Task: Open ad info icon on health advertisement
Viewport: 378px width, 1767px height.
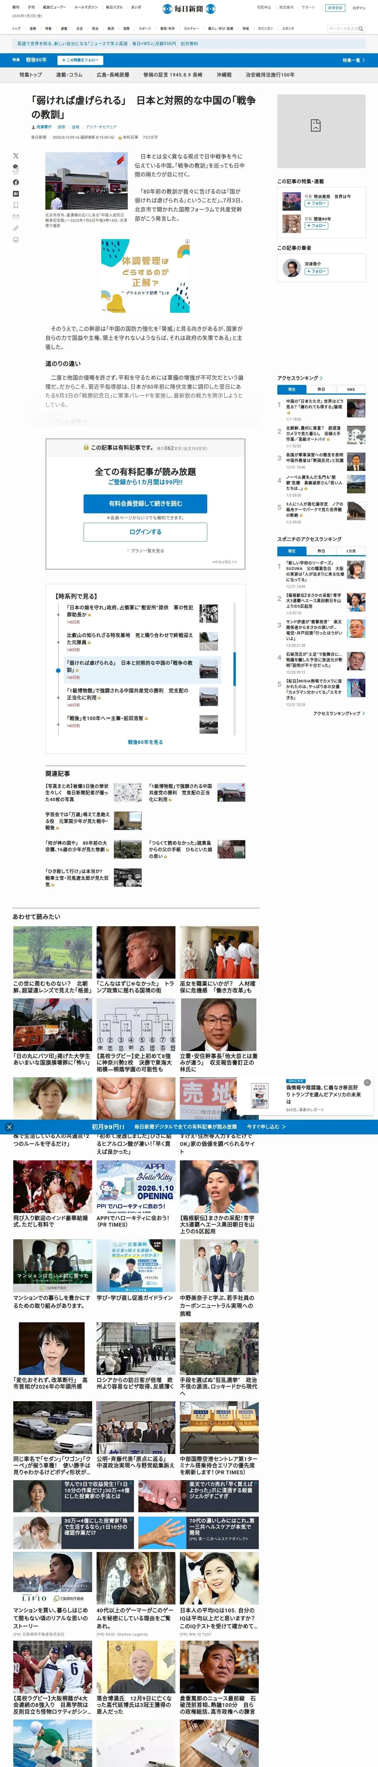Action: [187, 241]
